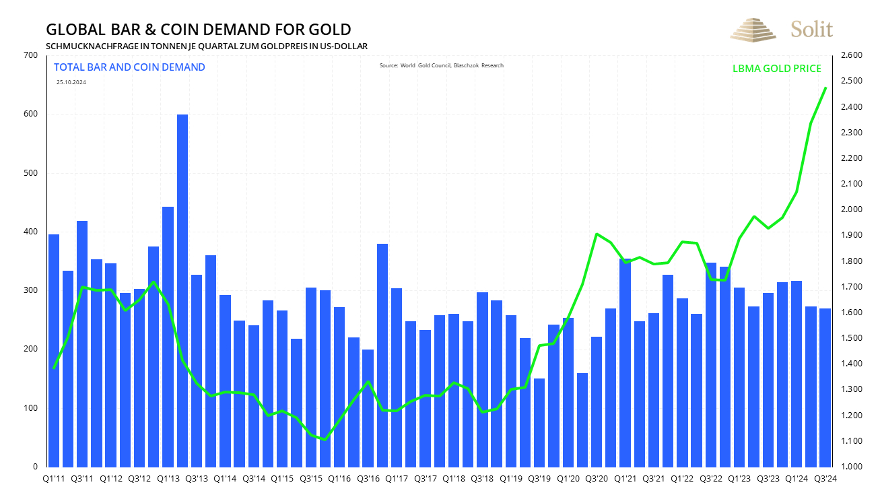
Task: Select the LBMA GOLD PRICE legend label
Action: pos(776,69)
